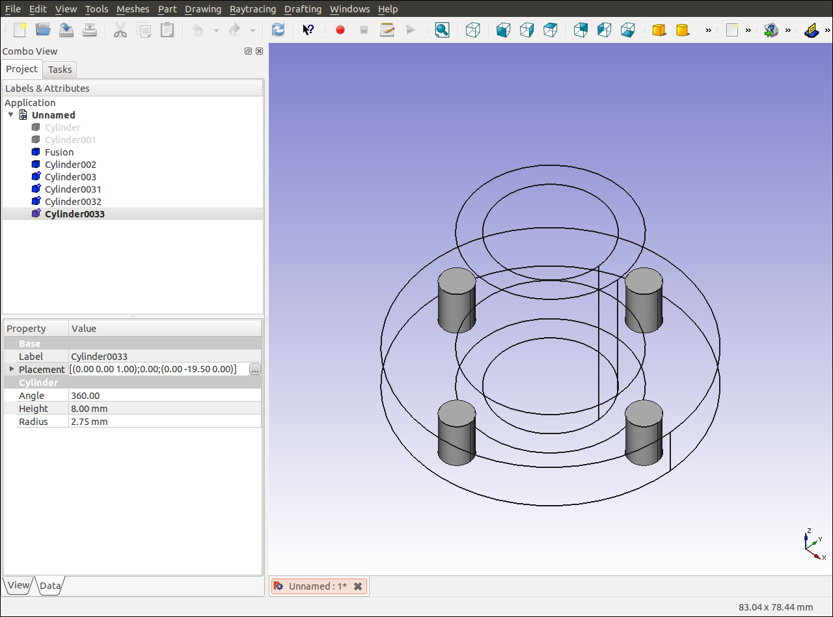Image resolution: width=833 pixels, height=617 pixels.
Task: Open a file with the folder icon
Action: click(43, 30)
